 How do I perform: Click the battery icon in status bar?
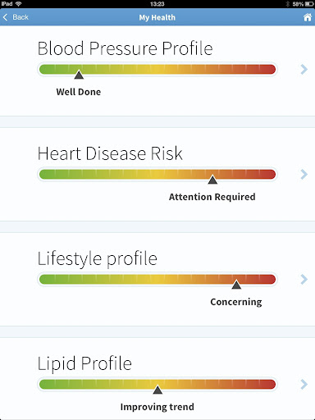point(309,4)
